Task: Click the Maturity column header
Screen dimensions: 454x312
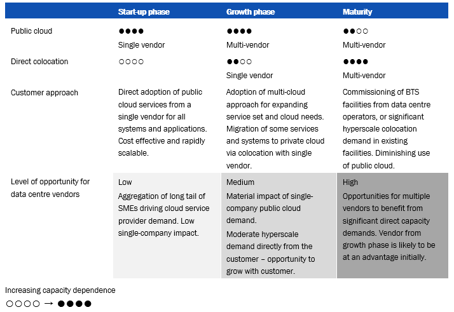Action: click(357, 12)
